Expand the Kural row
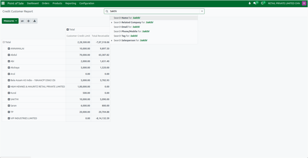Image resolution: width=308 pixels, height=158 pixels. point(9,93)
